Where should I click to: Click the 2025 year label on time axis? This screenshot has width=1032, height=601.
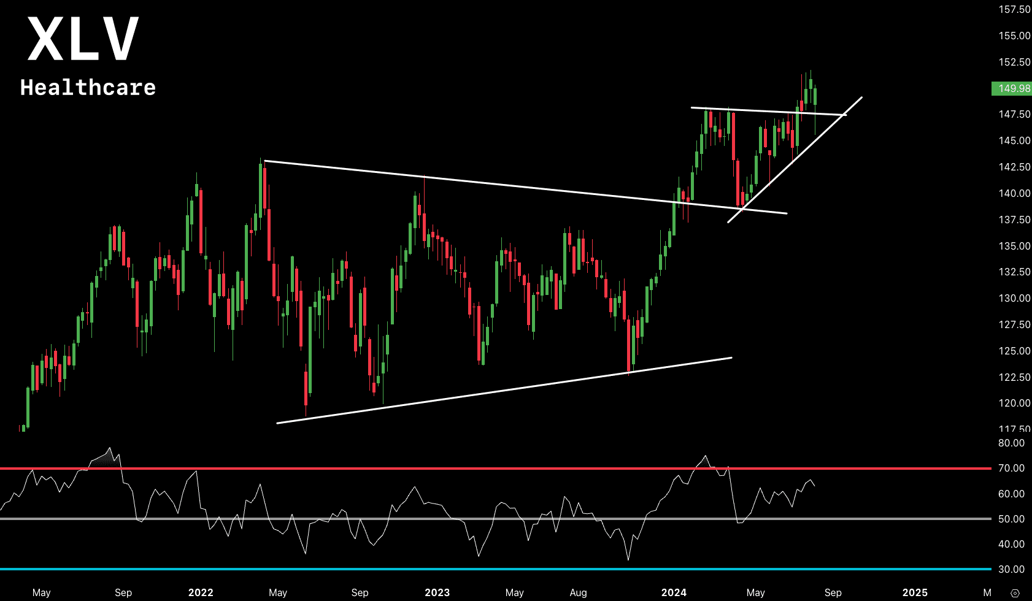[915, 592]
